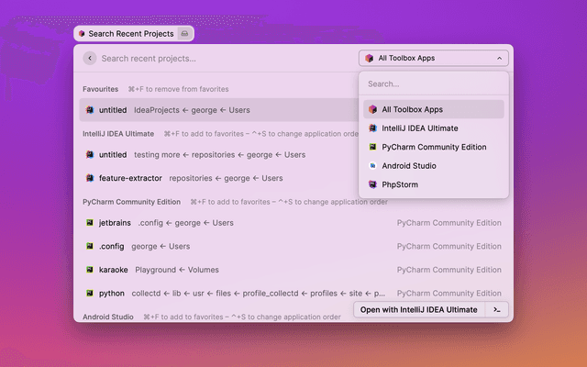The image size is (587, 367).
Task: Click the Toolbox icon in the Search Recent Projects title
Action: [82, 33]
